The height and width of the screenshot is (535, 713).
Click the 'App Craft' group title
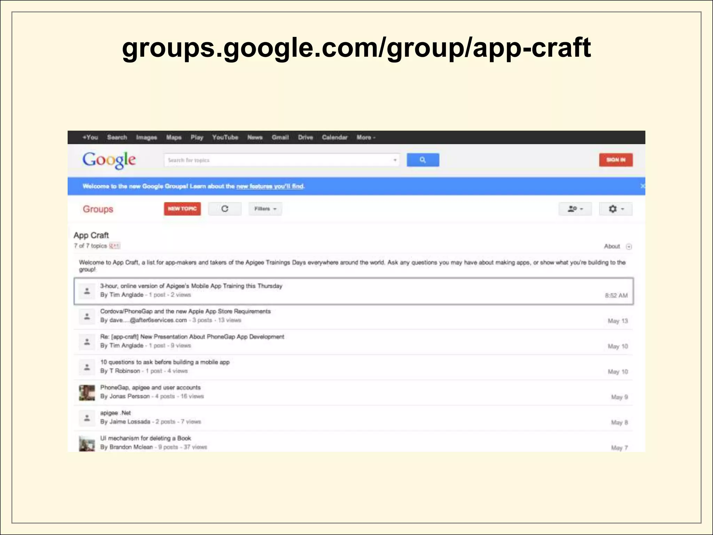click(x=91, y=235)
